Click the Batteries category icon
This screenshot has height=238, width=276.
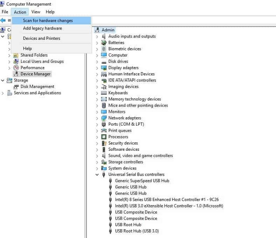coord(104,43)
